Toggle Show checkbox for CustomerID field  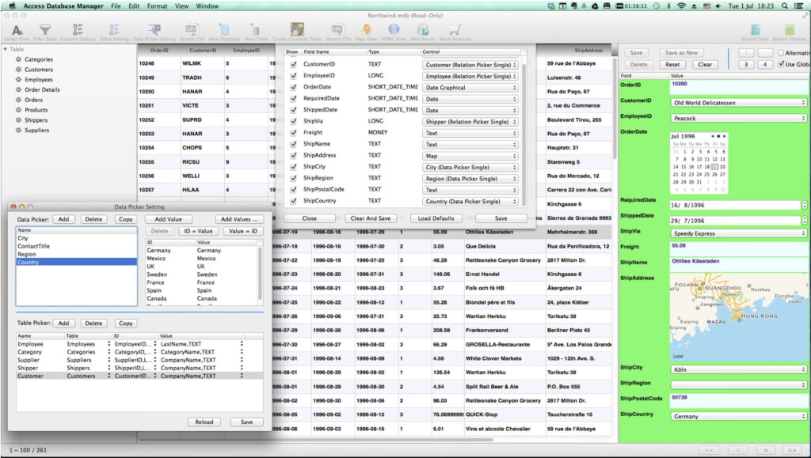[x=293, y=65]
